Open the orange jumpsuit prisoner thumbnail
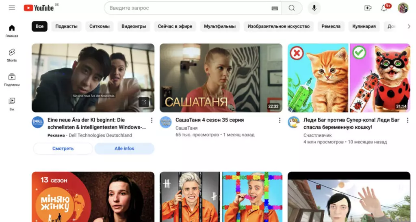This screenshot has height=222, width=416. (221, 197)
